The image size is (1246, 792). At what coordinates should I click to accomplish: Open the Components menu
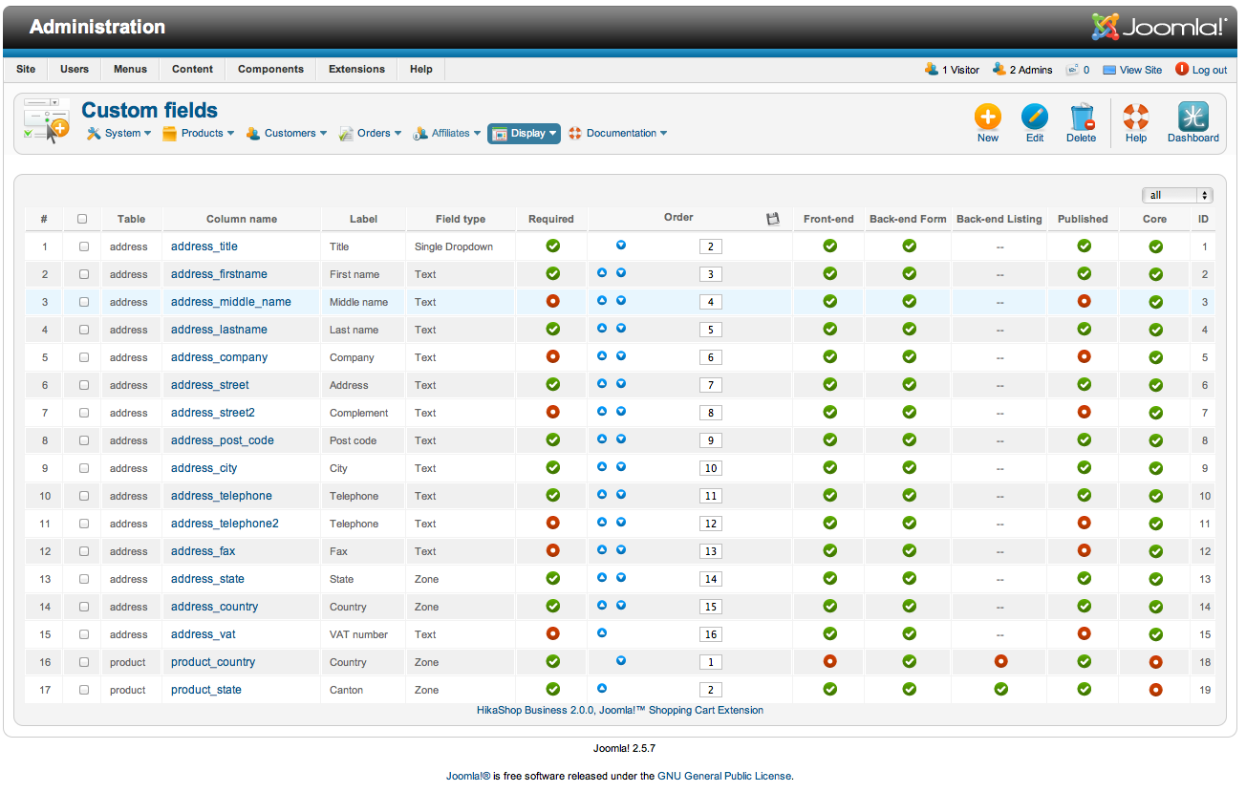coord(270,69)
